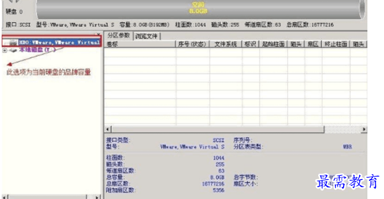Click the 起始柱面 column header
The height and width of the screenshot is (199, 384).
pos(273,44)
